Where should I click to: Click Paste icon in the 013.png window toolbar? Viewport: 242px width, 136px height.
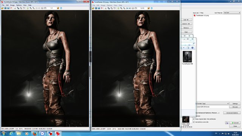coord(112,8)
